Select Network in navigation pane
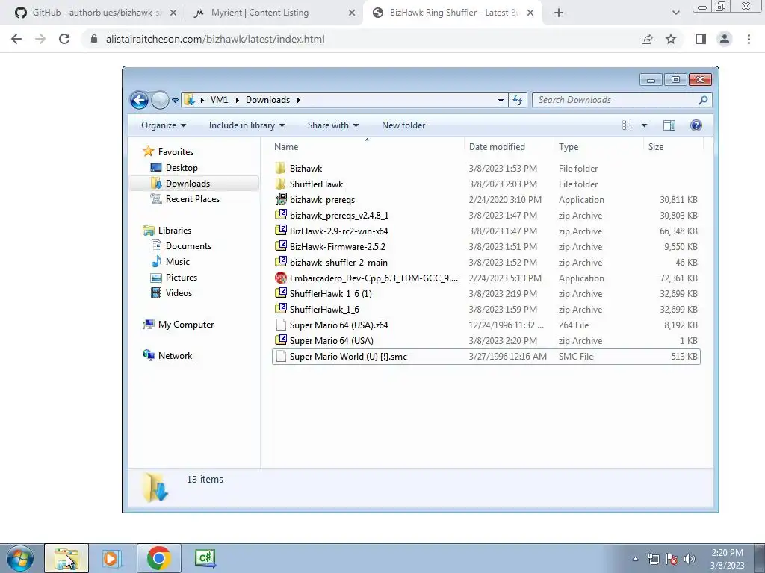This screenshot has width=765, height=573. (x=175, y=356)
